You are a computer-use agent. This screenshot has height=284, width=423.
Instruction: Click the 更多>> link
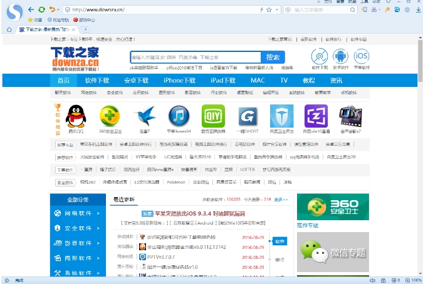click(x=281, y=200)
